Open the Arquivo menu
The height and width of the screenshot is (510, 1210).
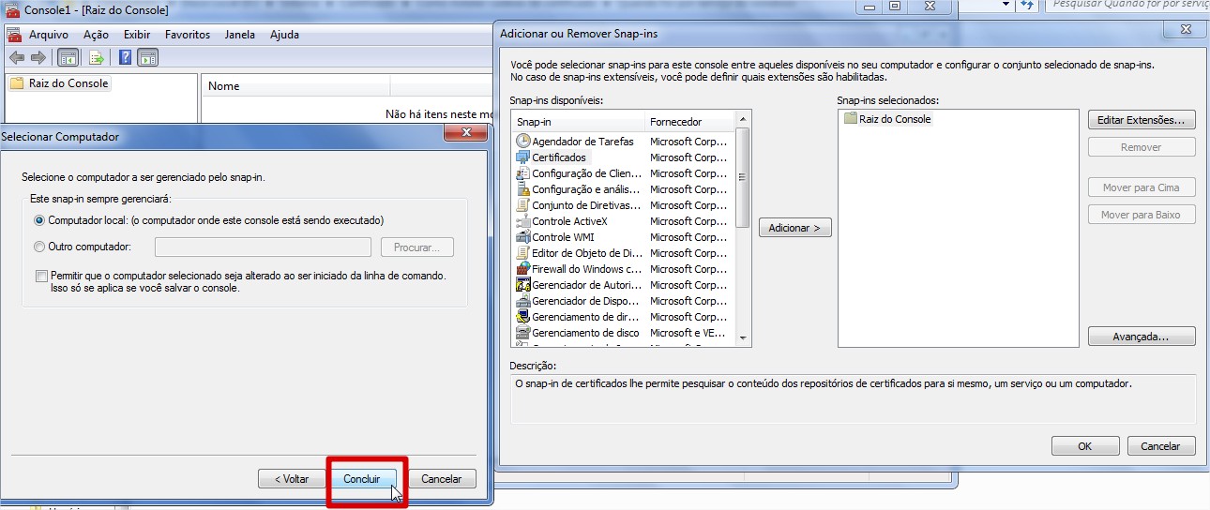coord(48,35)
